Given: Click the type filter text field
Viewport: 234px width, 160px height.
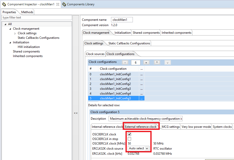Looking at the screenshot, I should pyautogui.click(x=37, y=17).
